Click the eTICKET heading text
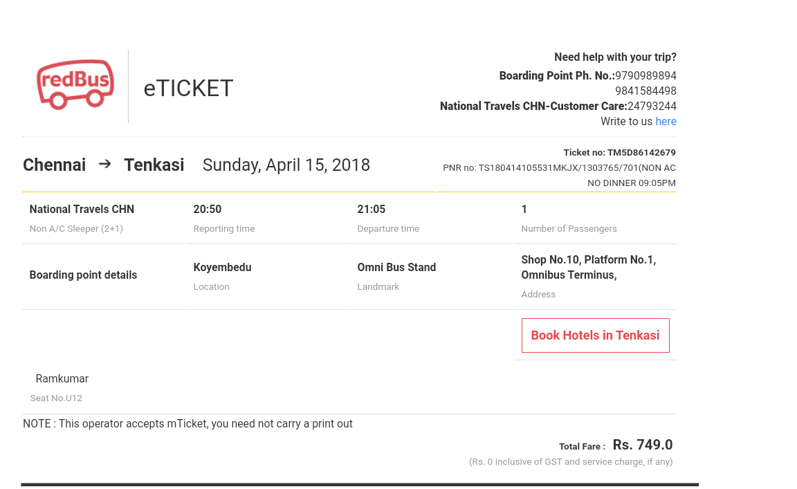The width and height of the screenshot is (797, 489). tap(188, 89)
